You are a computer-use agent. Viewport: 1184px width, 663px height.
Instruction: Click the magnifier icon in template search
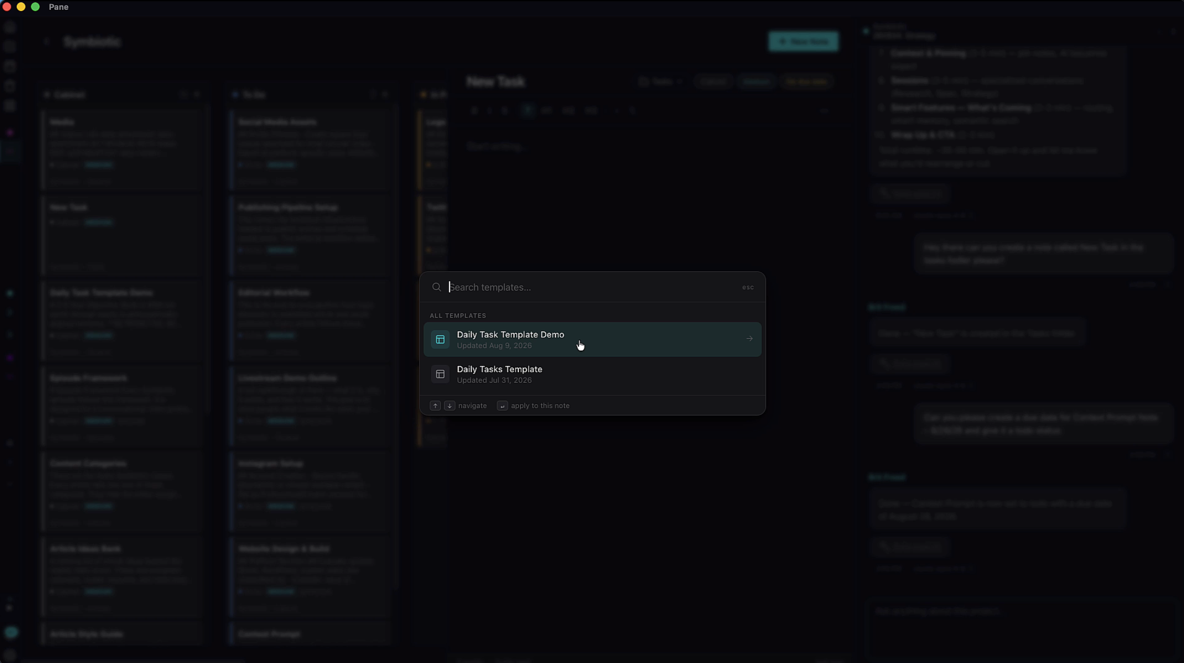(436, 287)
